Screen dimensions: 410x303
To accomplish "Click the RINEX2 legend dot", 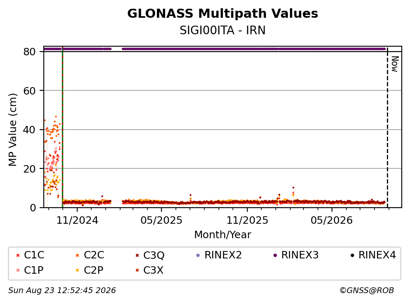I will (x=198, y=255).
